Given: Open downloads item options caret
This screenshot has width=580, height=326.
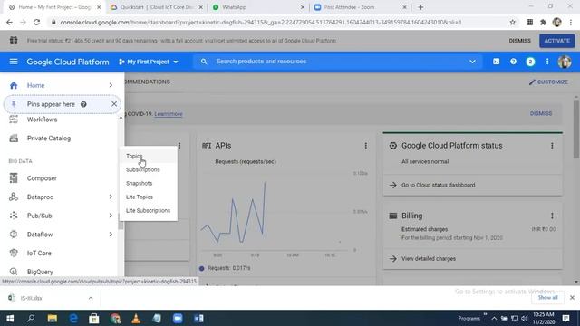Looking at the screenshot, I should (x=91, y=298).
